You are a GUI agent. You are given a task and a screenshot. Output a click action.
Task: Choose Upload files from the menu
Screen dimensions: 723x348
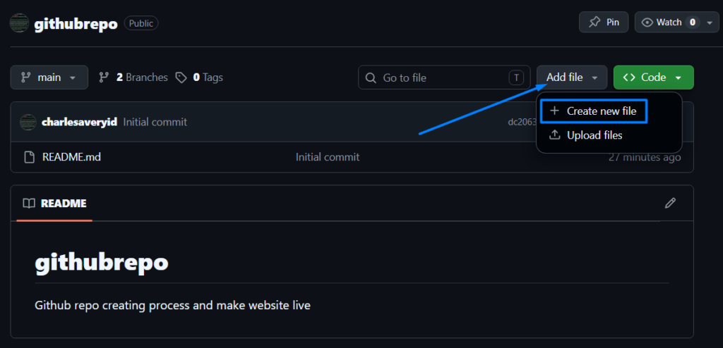tap(594, 135)
